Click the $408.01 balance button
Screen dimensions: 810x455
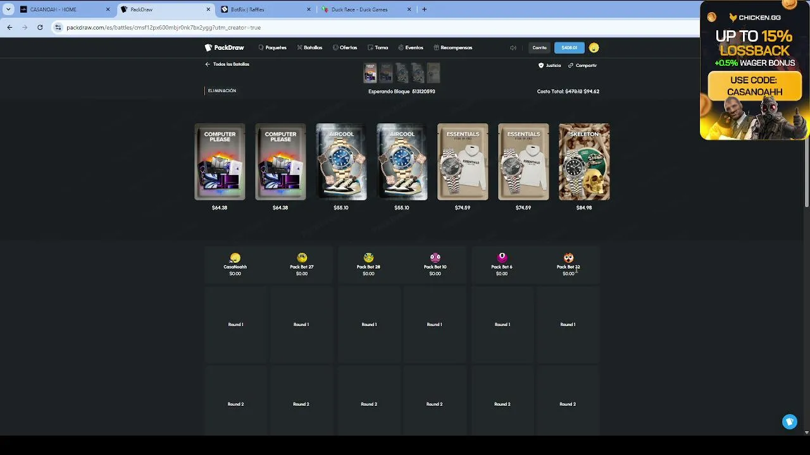tap(569, 47)
